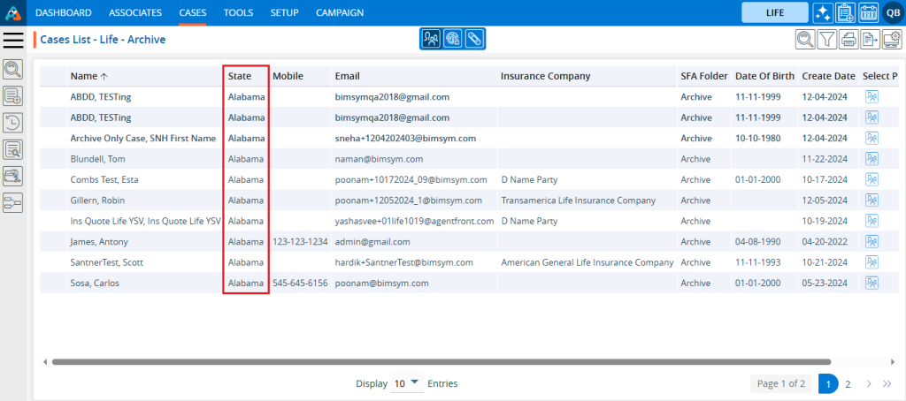Go to page 2 of results
Screen dimensions: 906x401
pyautogui.click(x=848, y=384)
